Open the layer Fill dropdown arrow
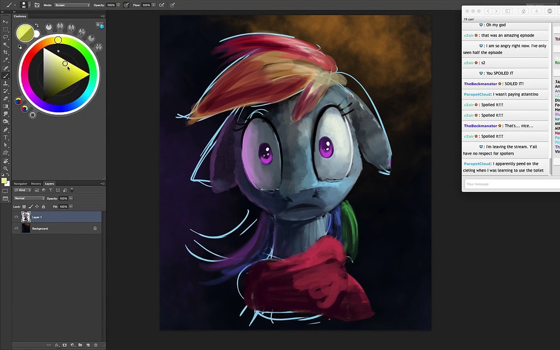The width and height of the screenshot is (560, 350). (x=70, y=207)
